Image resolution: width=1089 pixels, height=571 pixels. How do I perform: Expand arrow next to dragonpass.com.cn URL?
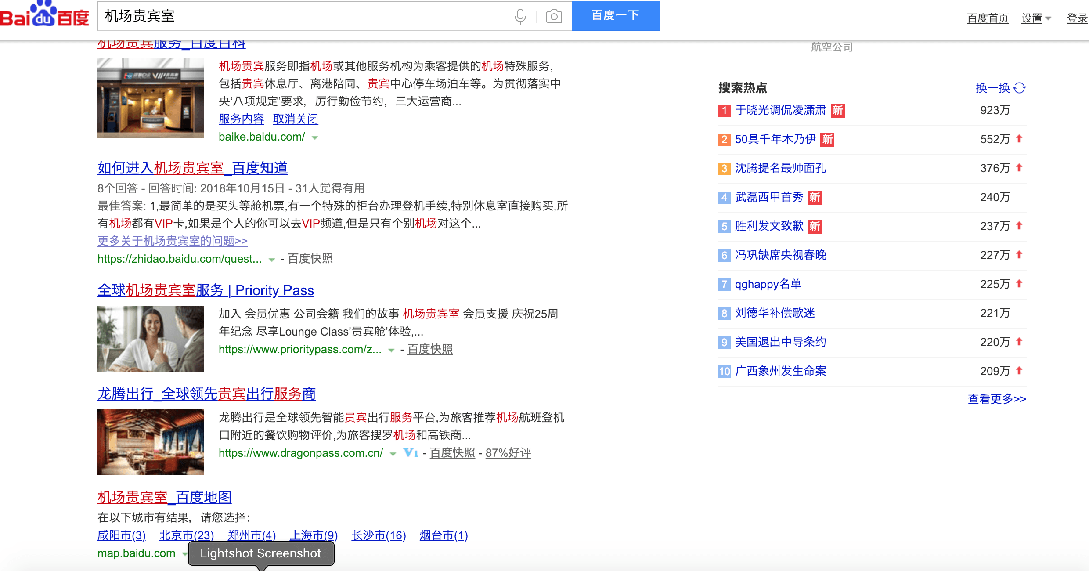coord(393,454)
